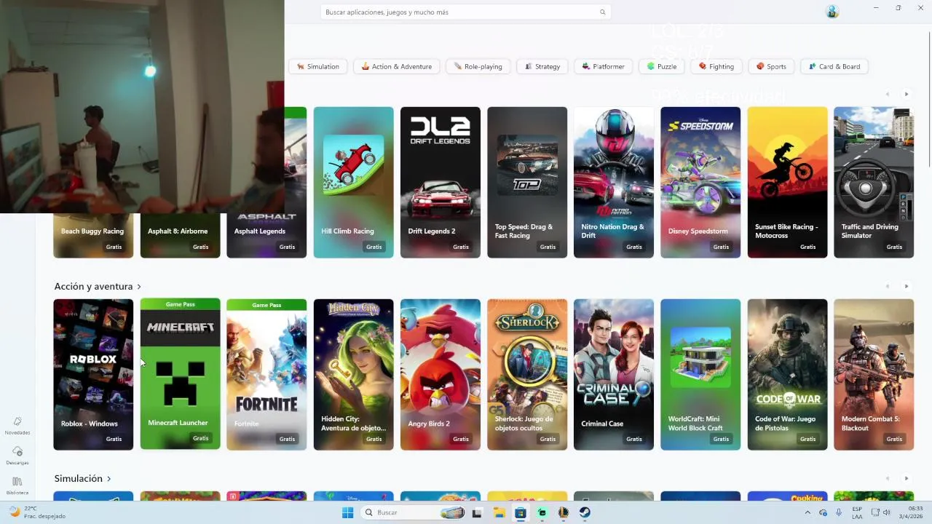This screenshot has height=524, width=932.
Task: Show previous racing games carousel arrow
Action: (888, 94)
